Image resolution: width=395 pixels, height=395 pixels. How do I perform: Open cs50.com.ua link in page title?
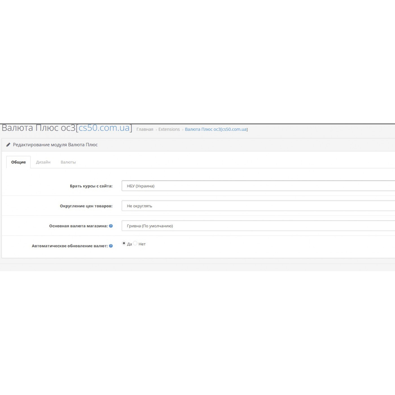104,128
